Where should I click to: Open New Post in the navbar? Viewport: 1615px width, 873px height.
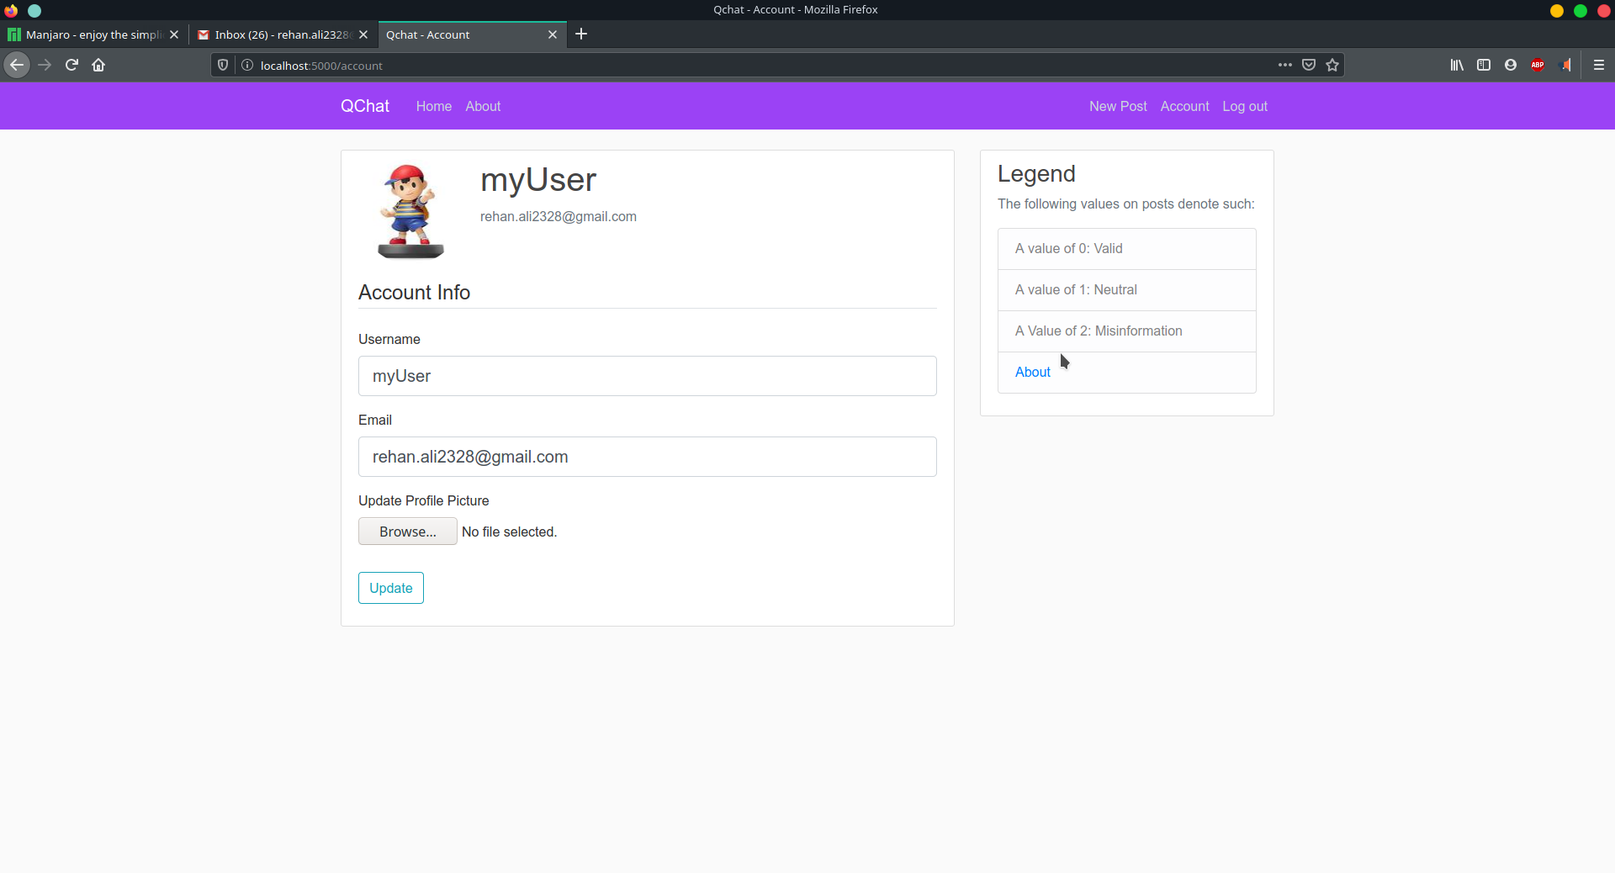pos(1118,106)
